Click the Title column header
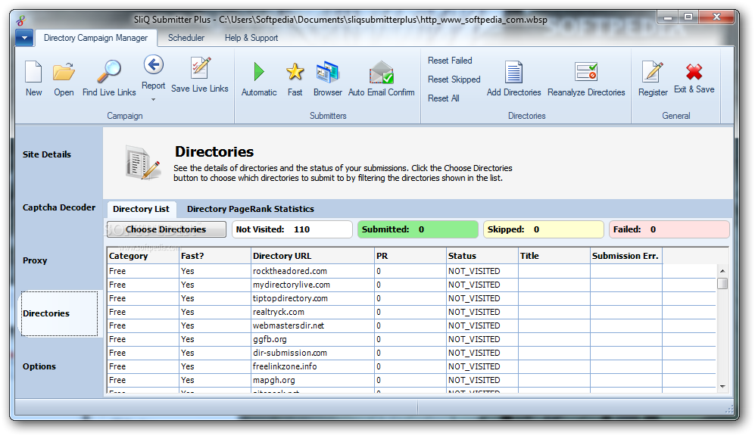 coord(554,256)
